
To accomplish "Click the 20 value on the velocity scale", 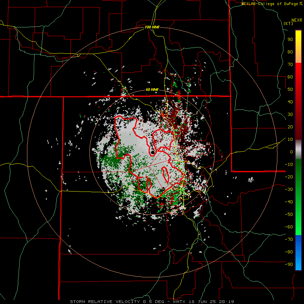I will [290, 127].
